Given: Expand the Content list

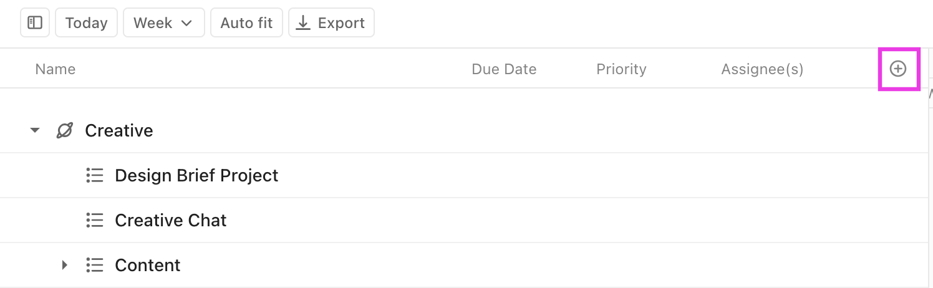Looking at the screenshot, I should [x=64, y=266].
